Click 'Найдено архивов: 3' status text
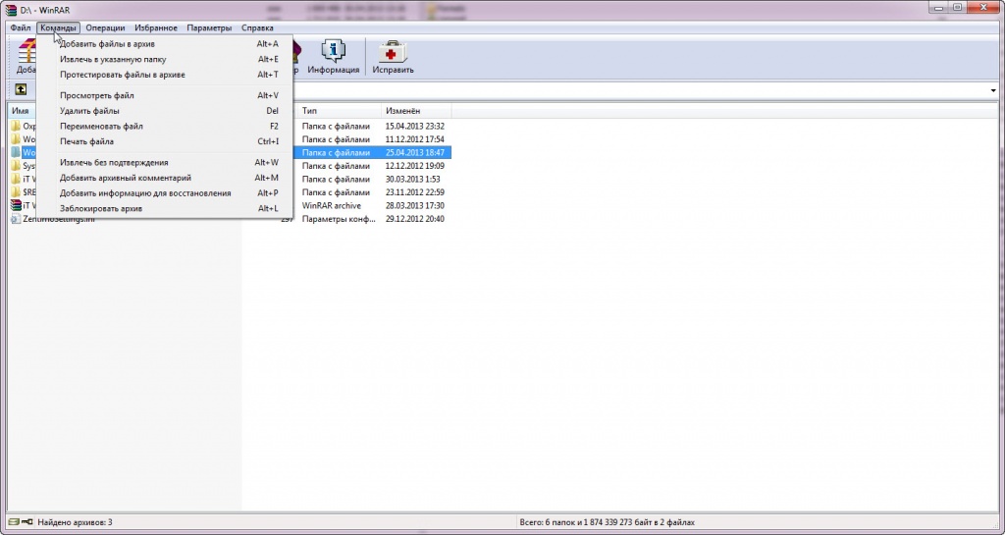The image size is (1005, 535). (x=75, y=522)
